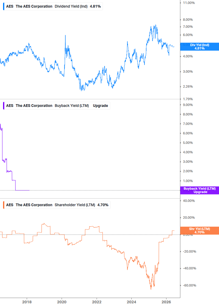The height and width of the screenshot is (307, 219).
Task: Click the 2.26% tick on the dividend yield axis
Action: (x=188, y=86)
